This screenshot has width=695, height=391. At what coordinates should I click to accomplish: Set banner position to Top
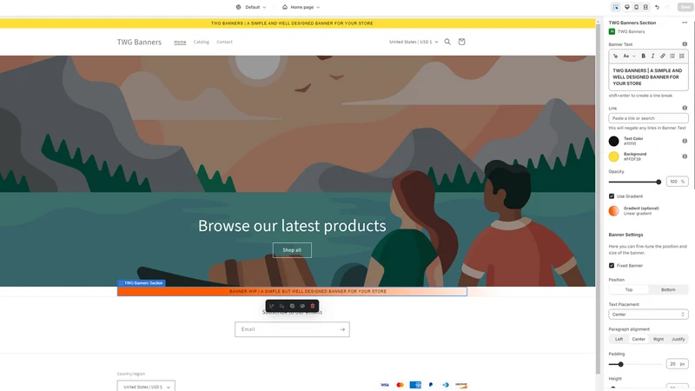tap(628, 289)
